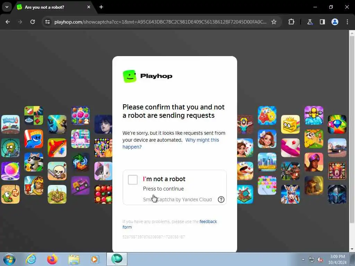Launch Firefox from the taskbar
Viewport: 355px width, 266px height.
point(52,259)
